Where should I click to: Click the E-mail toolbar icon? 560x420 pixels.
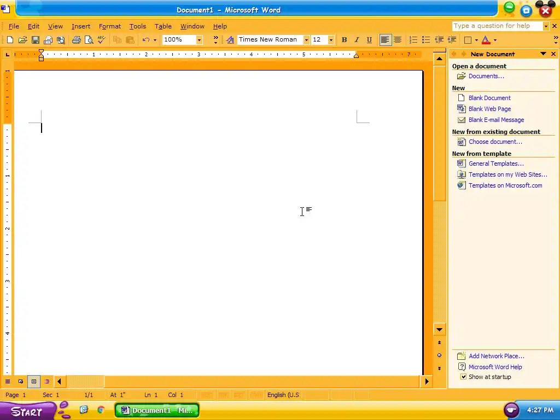pyautogui.click(x=48, y=39)
